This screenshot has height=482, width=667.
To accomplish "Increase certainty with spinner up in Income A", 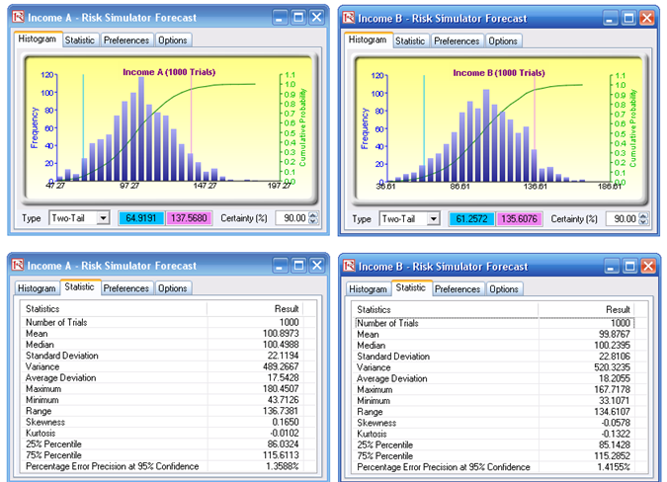I will [313, 215].
